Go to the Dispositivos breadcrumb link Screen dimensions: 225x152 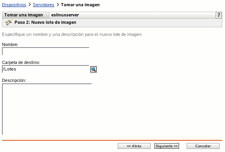pyautogui.click(x=14, y=5)
